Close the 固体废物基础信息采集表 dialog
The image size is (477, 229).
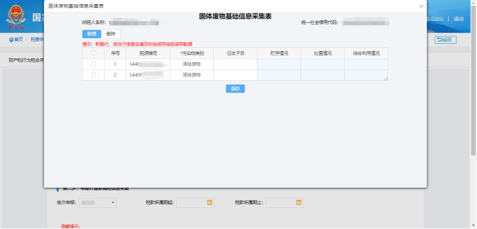pyautogui.click(x=421, y=6)
